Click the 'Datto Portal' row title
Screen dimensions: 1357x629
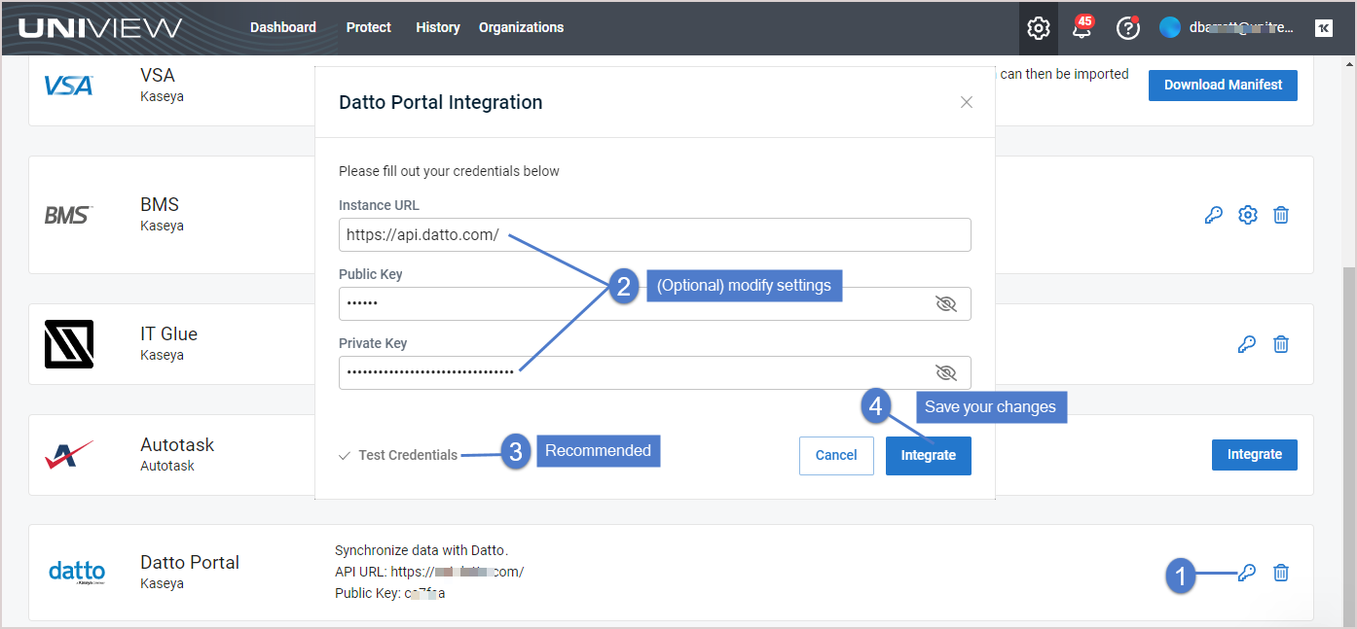(x=190, y=562)
